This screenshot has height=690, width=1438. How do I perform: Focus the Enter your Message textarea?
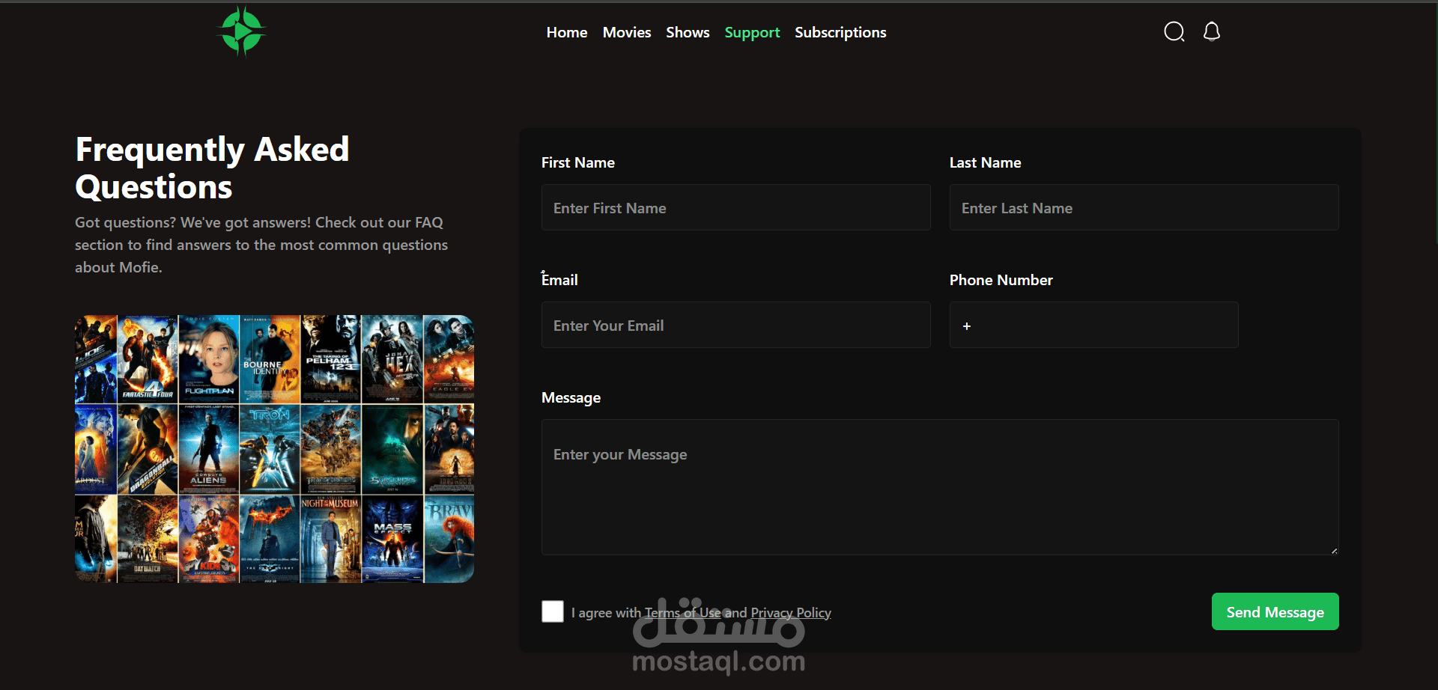[x=940, y=487]
